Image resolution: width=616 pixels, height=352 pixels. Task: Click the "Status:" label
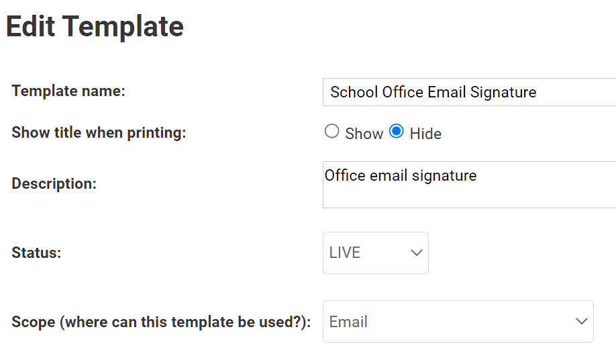coord(36,253)
